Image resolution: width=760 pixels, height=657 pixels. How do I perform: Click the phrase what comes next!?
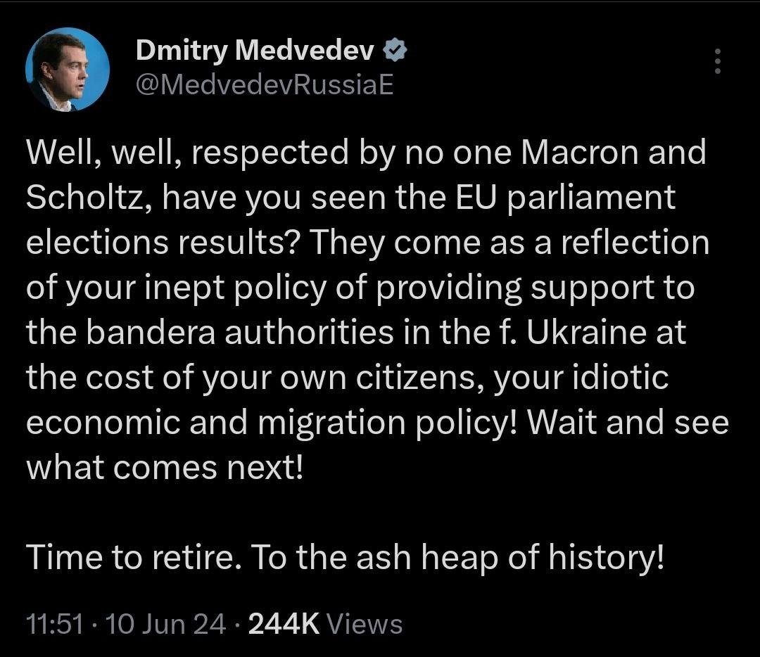[165, 468]
